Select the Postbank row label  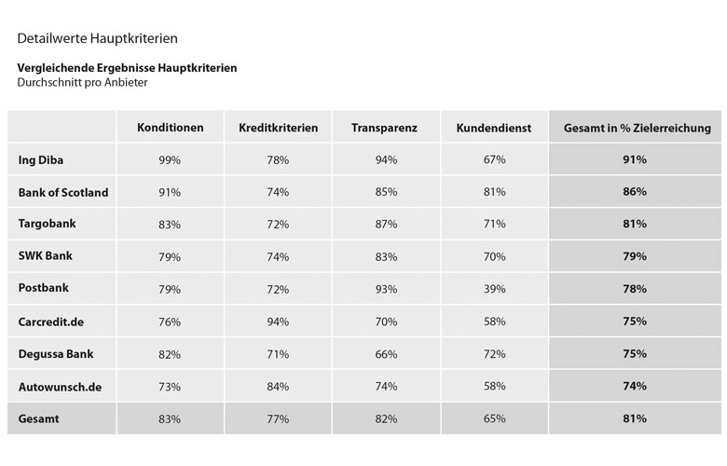click(44, 288)
